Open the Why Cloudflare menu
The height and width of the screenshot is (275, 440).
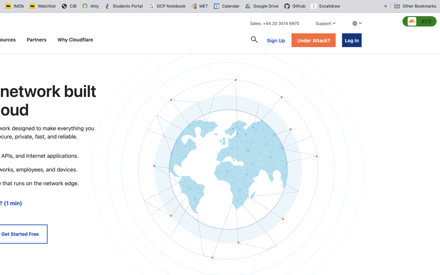tap(75, 40)
